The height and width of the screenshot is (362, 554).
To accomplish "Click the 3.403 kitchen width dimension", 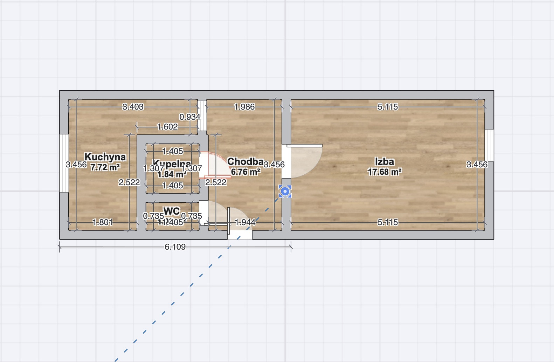I will coord(133,107).
